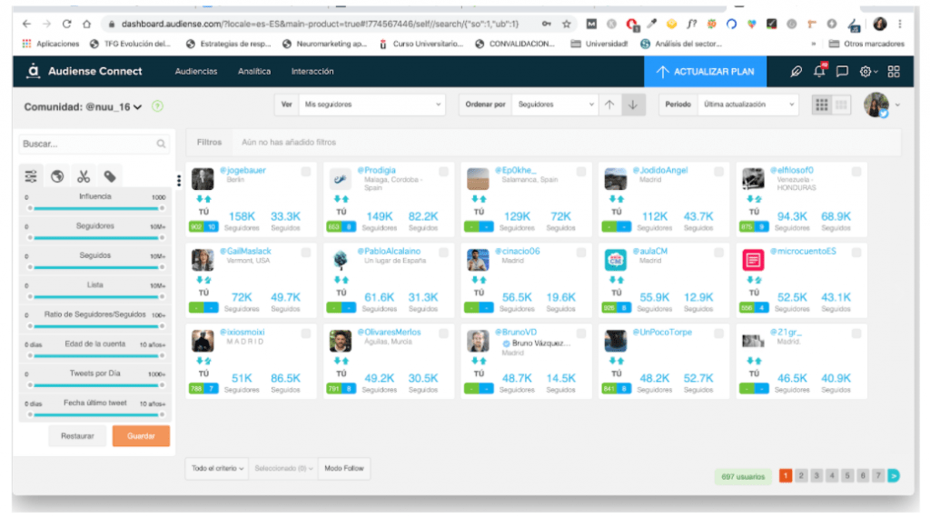Tick the checkbox on @Prodigia card
Screen dimensions: 930x518
[443, 172]
